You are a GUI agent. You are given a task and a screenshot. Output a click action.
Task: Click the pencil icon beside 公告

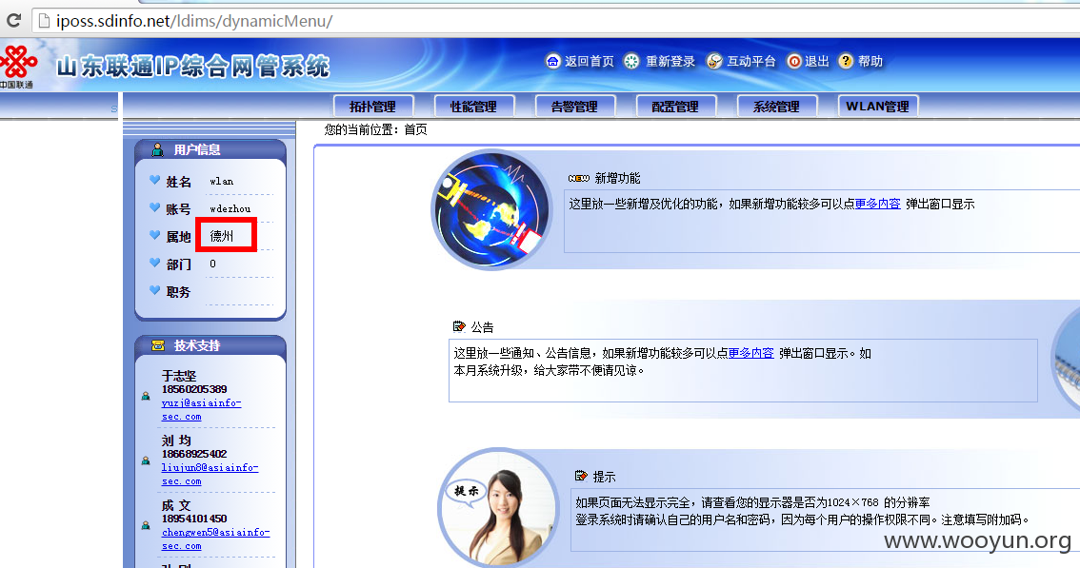459,327
